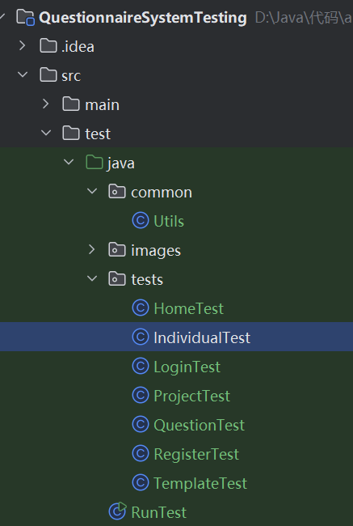Expand the images package chevron
353x526 pixels.
click(x=91, y=249)
